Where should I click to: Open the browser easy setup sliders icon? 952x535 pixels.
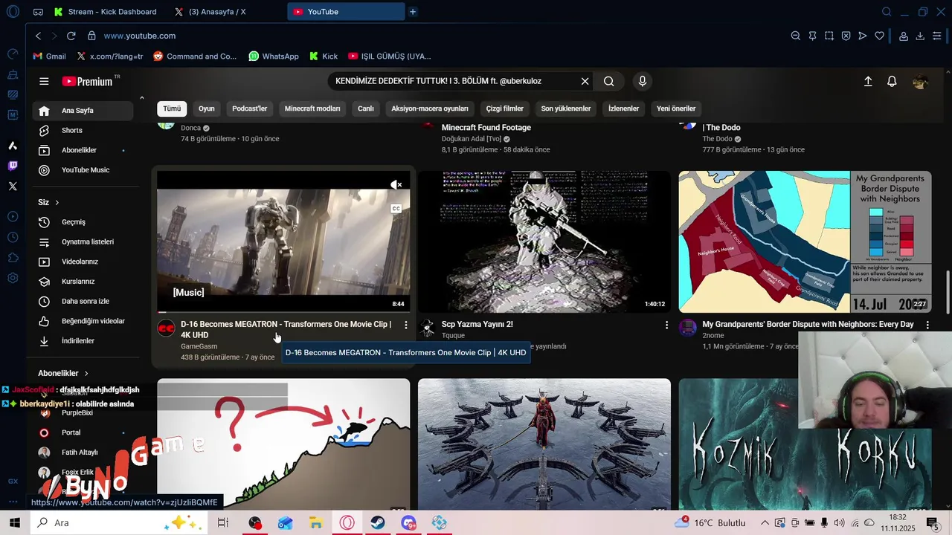coord(938,36)
